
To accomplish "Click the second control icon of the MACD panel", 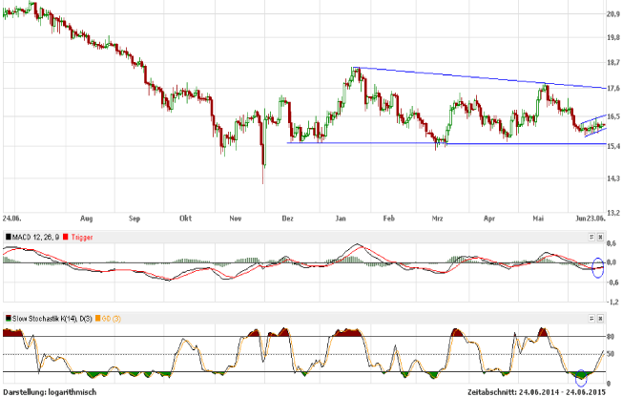I will pos(601,236).
